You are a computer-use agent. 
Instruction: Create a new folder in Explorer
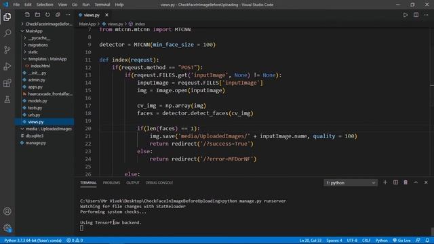pyautogui.click(x=37, y=15)
